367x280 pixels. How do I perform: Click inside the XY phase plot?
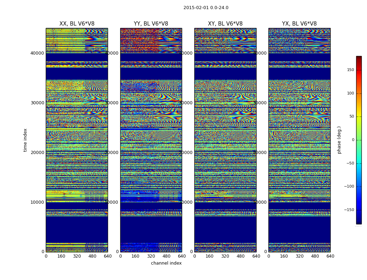(225, 140)
